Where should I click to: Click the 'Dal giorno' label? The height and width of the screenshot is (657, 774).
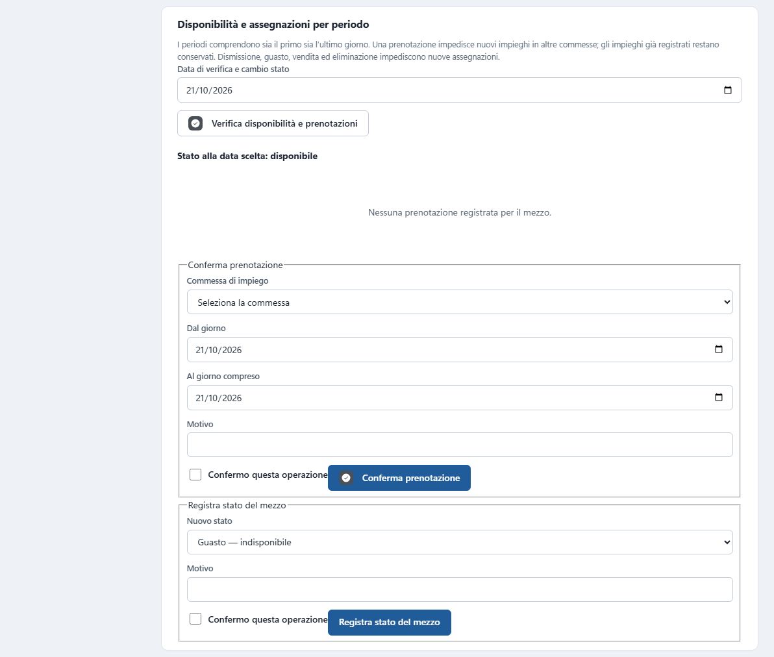tap(206, 328)
